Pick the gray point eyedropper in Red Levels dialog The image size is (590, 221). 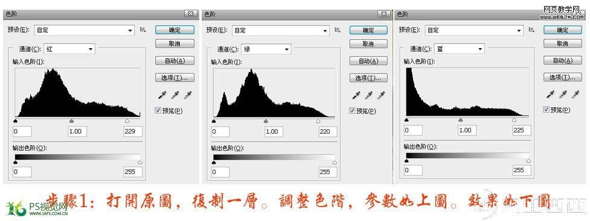175,95
